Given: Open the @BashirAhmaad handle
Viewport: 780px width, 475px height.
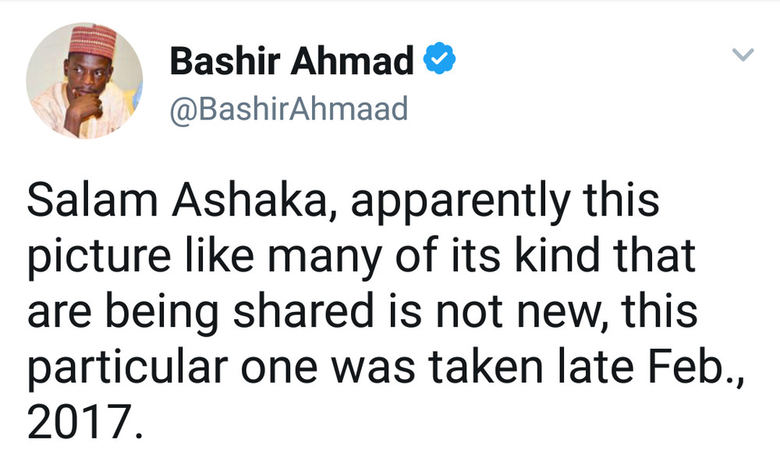Looking at the screenshot, I should click(289, 109).
